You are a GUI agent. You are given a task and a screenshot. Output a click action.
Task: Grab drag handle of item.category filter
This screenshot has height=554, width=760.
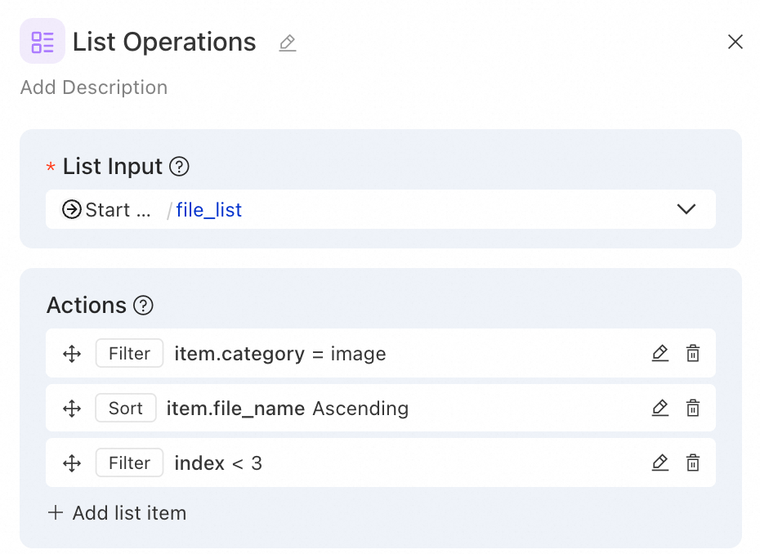click(72, 354)
